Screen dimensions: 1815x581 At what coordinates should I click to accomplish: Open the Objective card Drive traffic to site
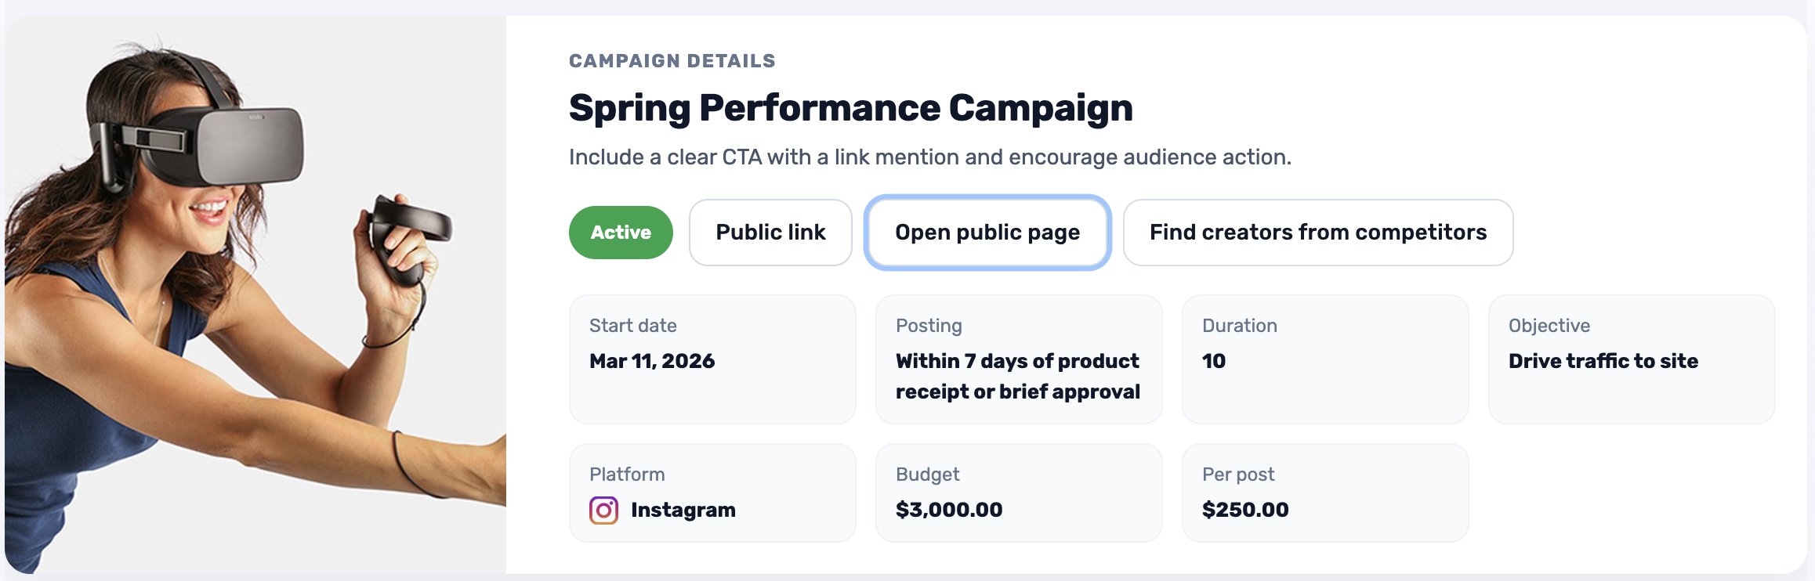(1630, 359)
